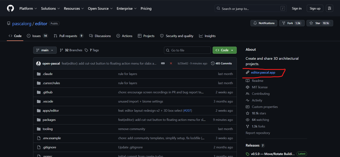Open the main branch selector dropdown

[45, 50]
